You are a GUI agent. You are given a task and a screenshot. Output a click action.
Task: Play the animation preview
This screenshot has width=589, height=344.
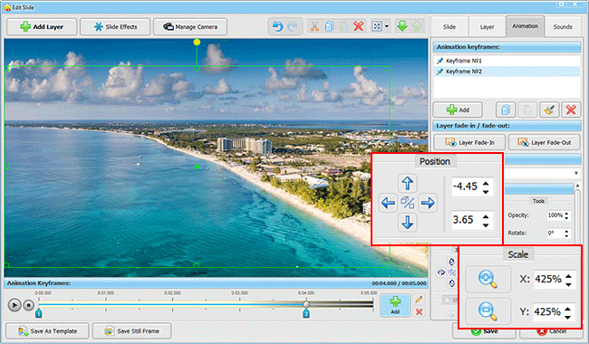coord(14,305)
